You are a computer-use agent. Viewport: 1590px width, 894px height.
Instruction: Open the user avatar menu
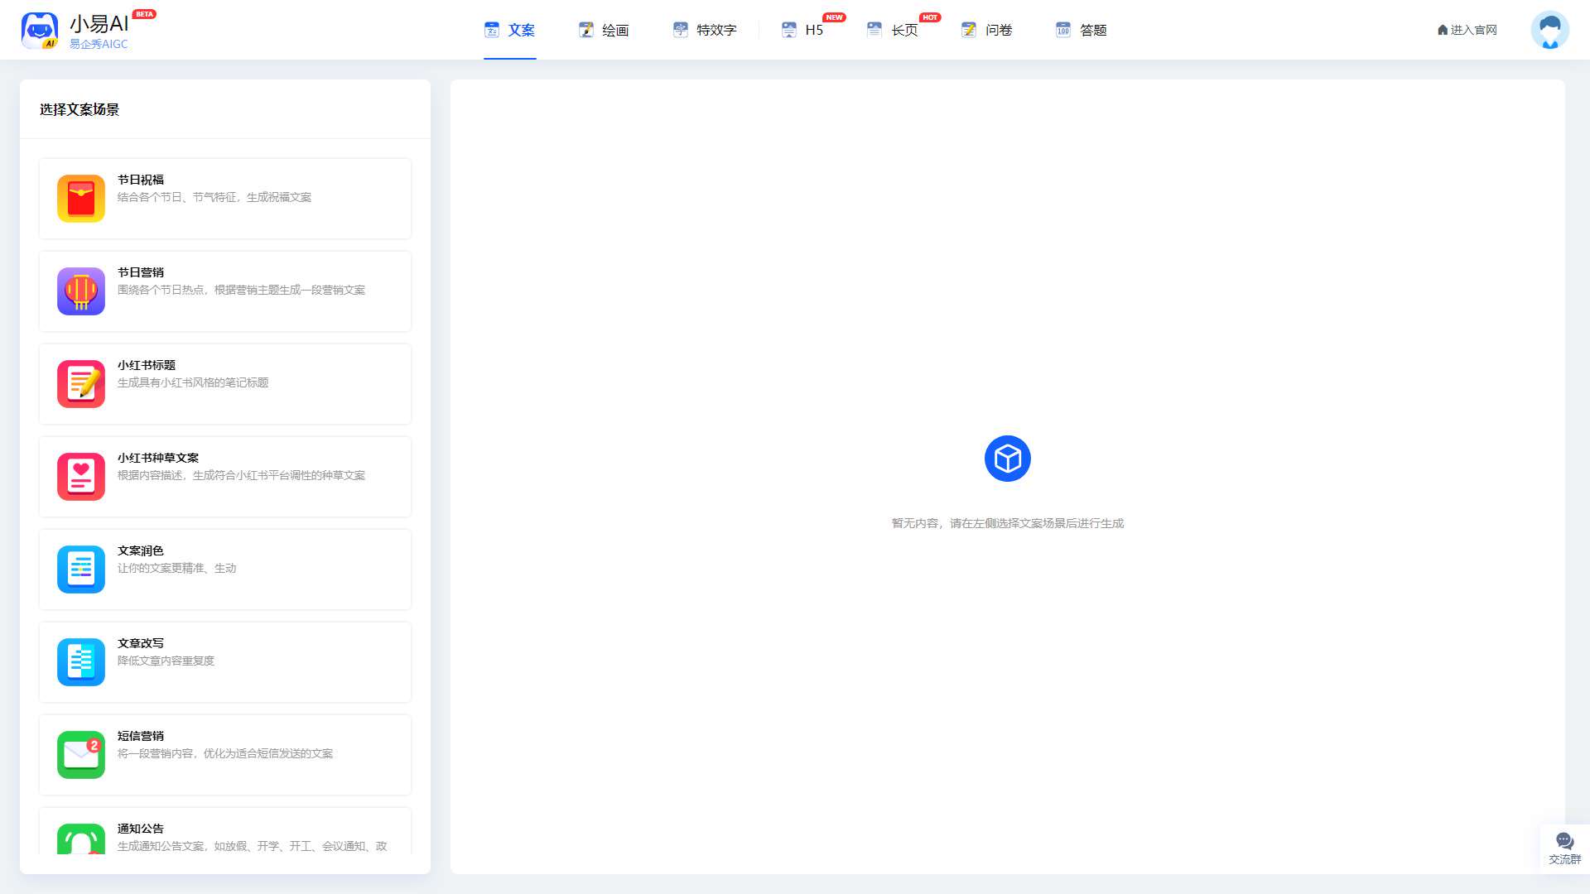pos(1550,30)
